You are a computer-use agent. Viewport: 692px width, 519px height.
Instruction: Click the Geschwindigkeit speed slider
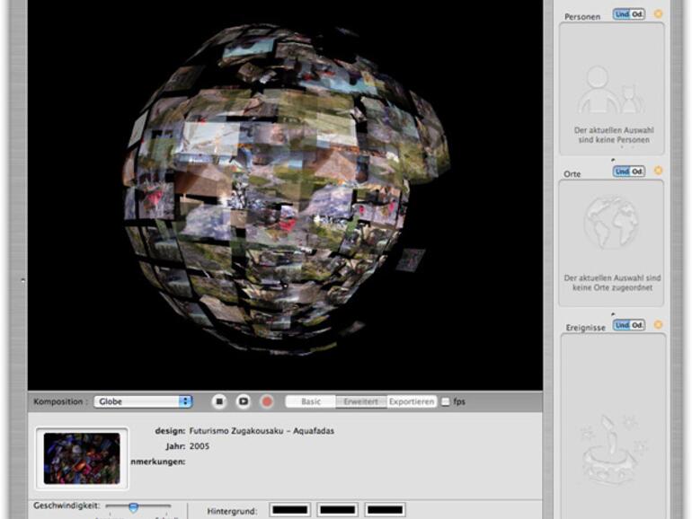[133, 507]
